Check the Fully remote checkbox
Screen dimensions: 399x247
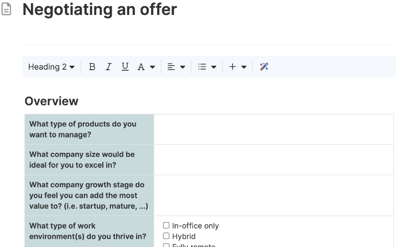(167, 245)
